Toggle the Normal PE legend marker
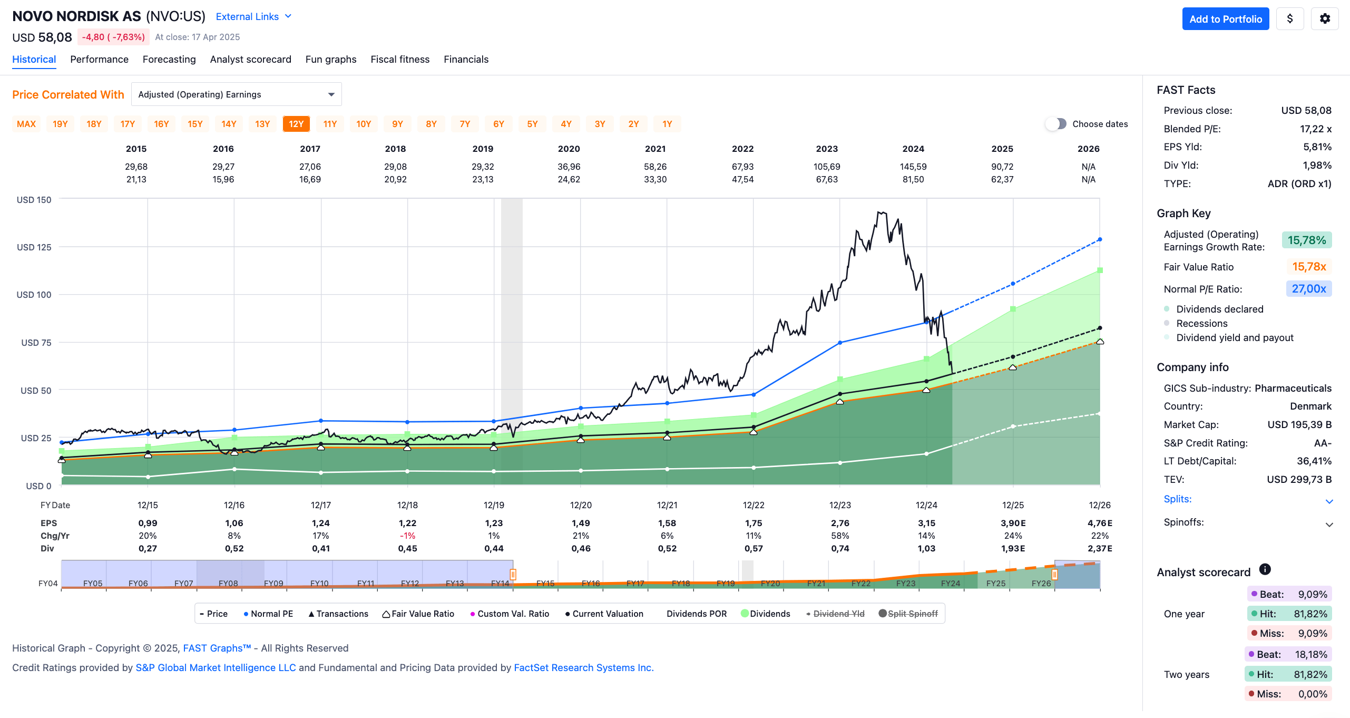This screenshot has height=718, width=1350. [246, 614]
